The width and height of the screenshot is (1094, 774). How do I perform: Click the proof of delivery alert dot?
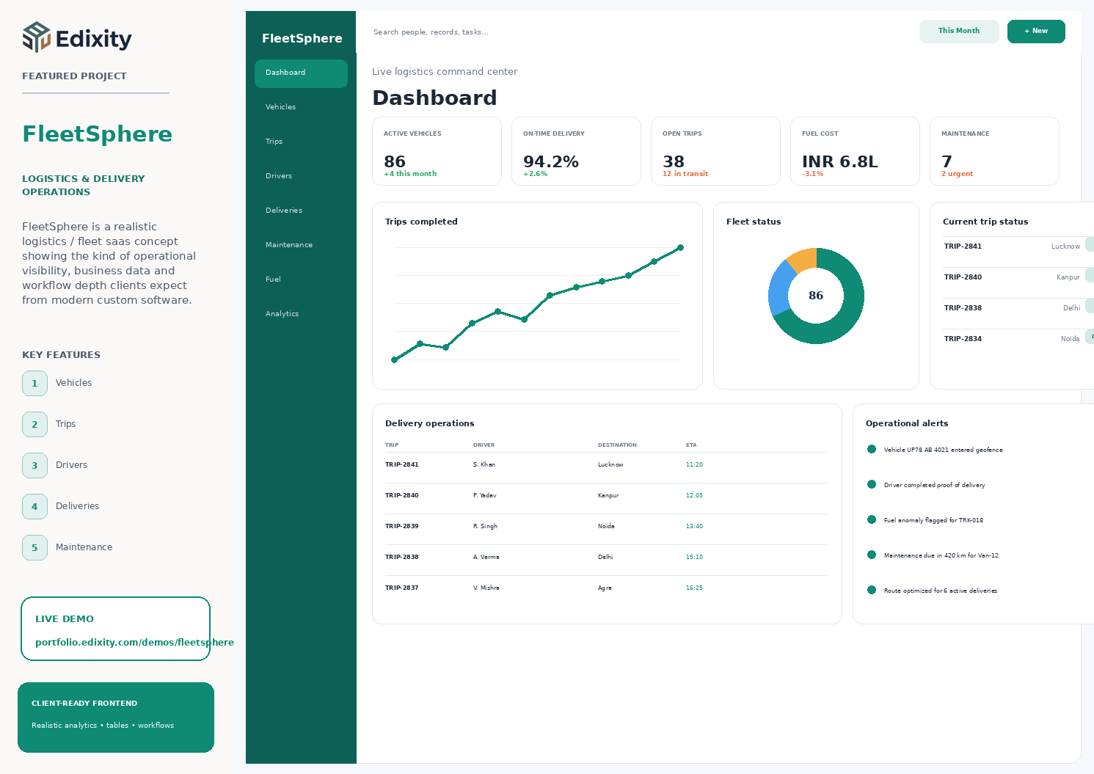(872, 484)
